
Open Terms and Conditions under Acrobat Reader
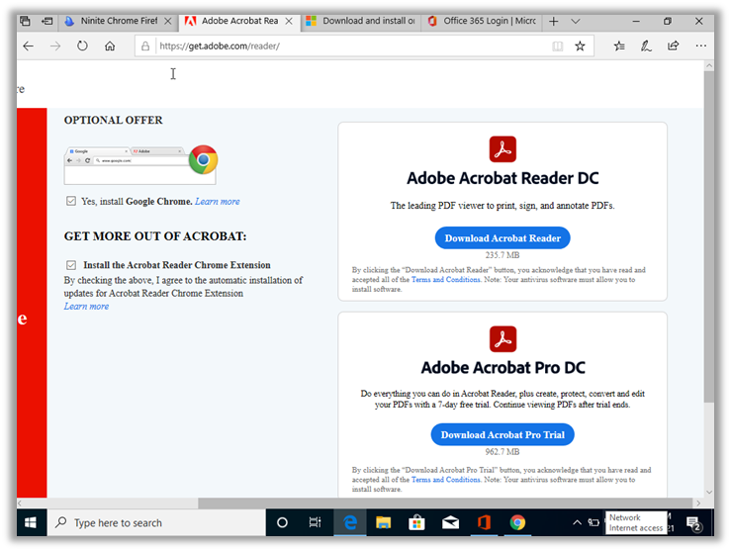point(446,280)
